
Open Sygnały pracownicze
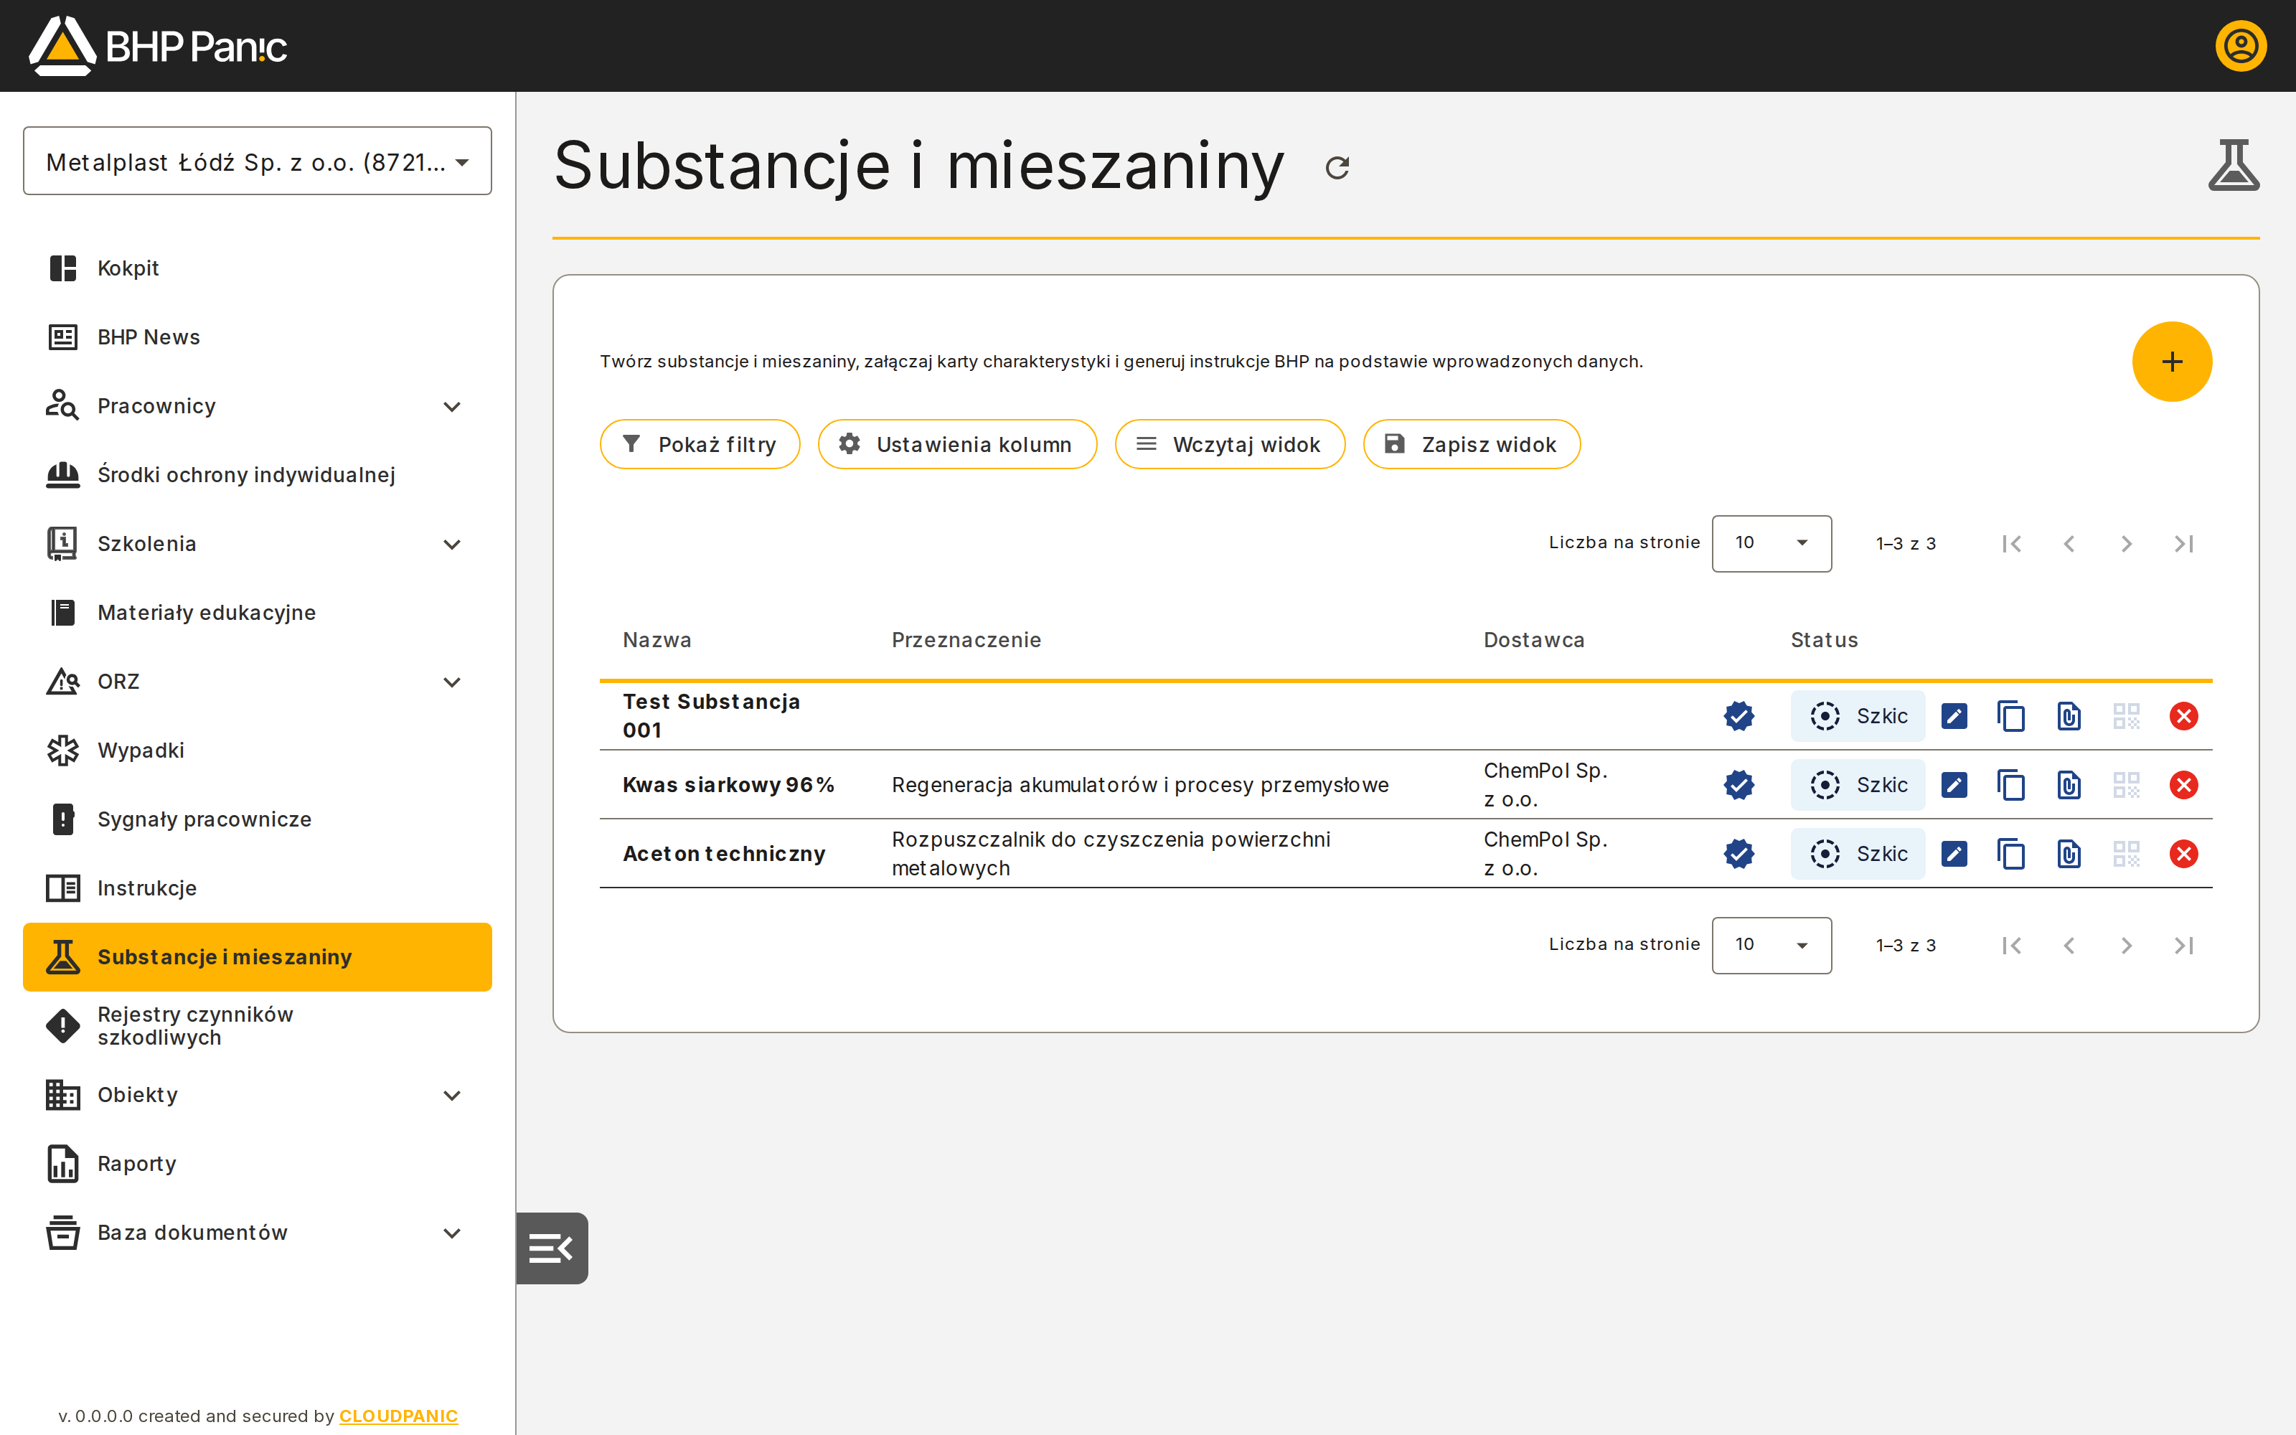coord(257,819)
